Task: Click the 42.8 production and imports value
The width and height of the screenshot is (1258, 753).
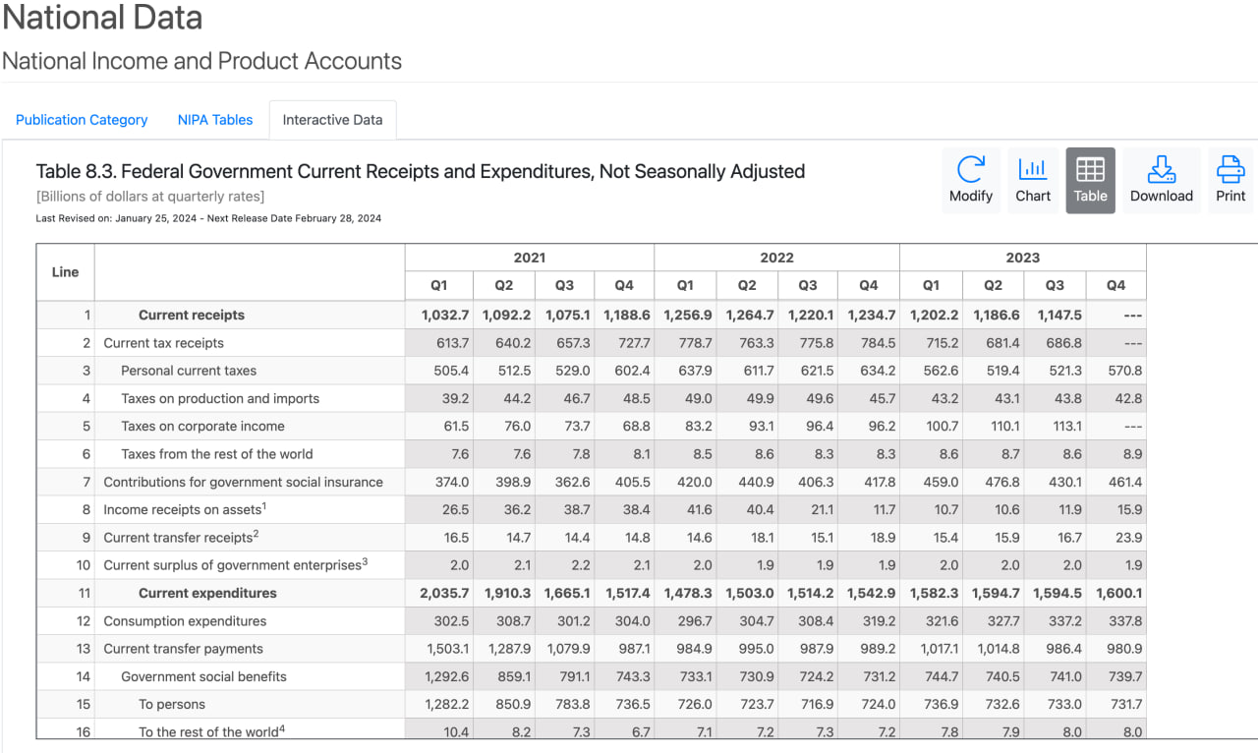Action: (x=1129, y=398)
